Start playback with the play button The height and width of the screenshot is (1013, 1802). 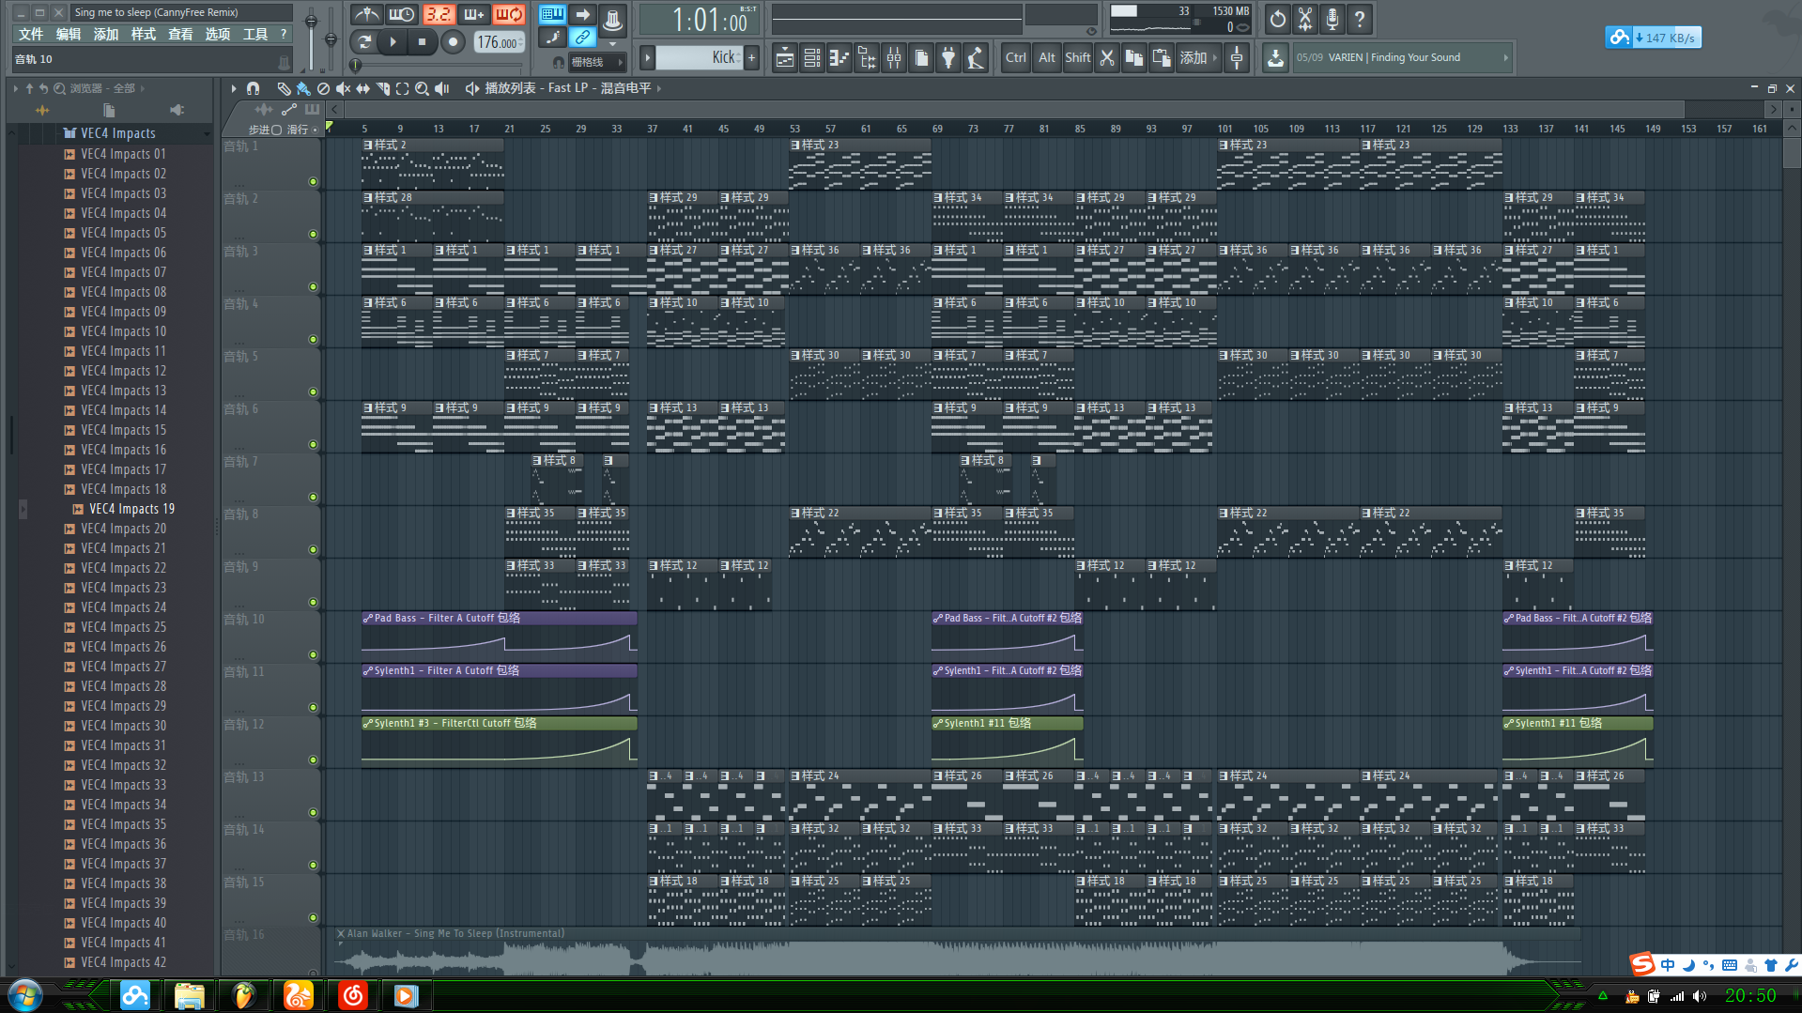pos(393,41)
